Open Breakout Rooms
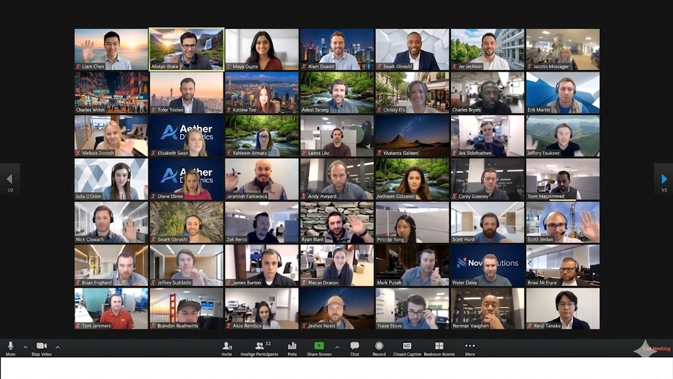This screenshot has width=673, height=379. 439,346
